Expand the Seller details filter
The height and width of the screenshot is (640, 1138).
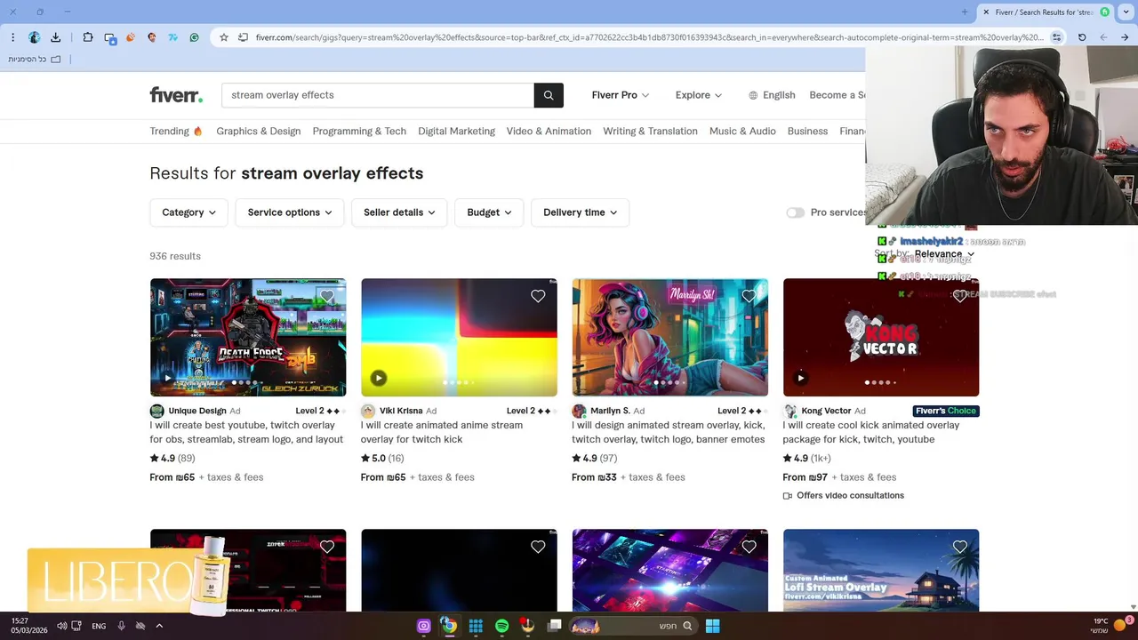click(x=399, y=212)
